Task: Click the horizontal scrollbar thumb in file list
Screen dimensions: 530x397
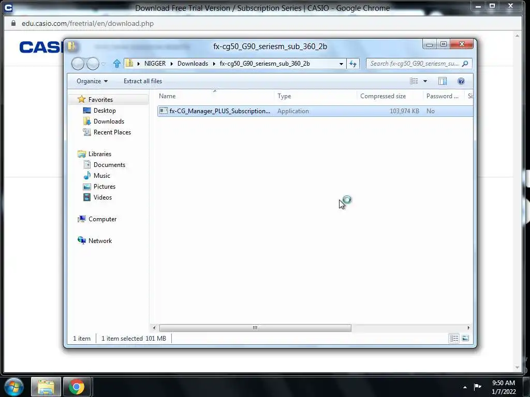Action: click(x=255, y=328)
